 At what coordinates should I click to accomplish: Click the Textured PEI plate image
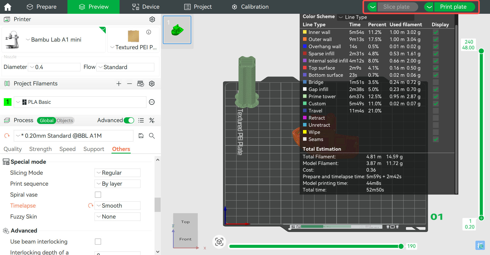pyautogui.click(x=133, y=36)
